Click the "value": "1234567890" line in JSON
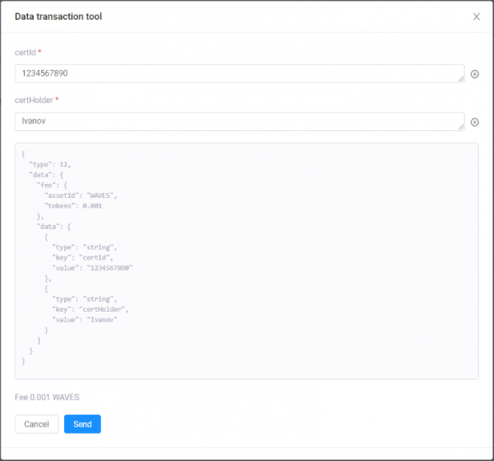The height and width of the screenshot is (461, 494). point(92,268)
